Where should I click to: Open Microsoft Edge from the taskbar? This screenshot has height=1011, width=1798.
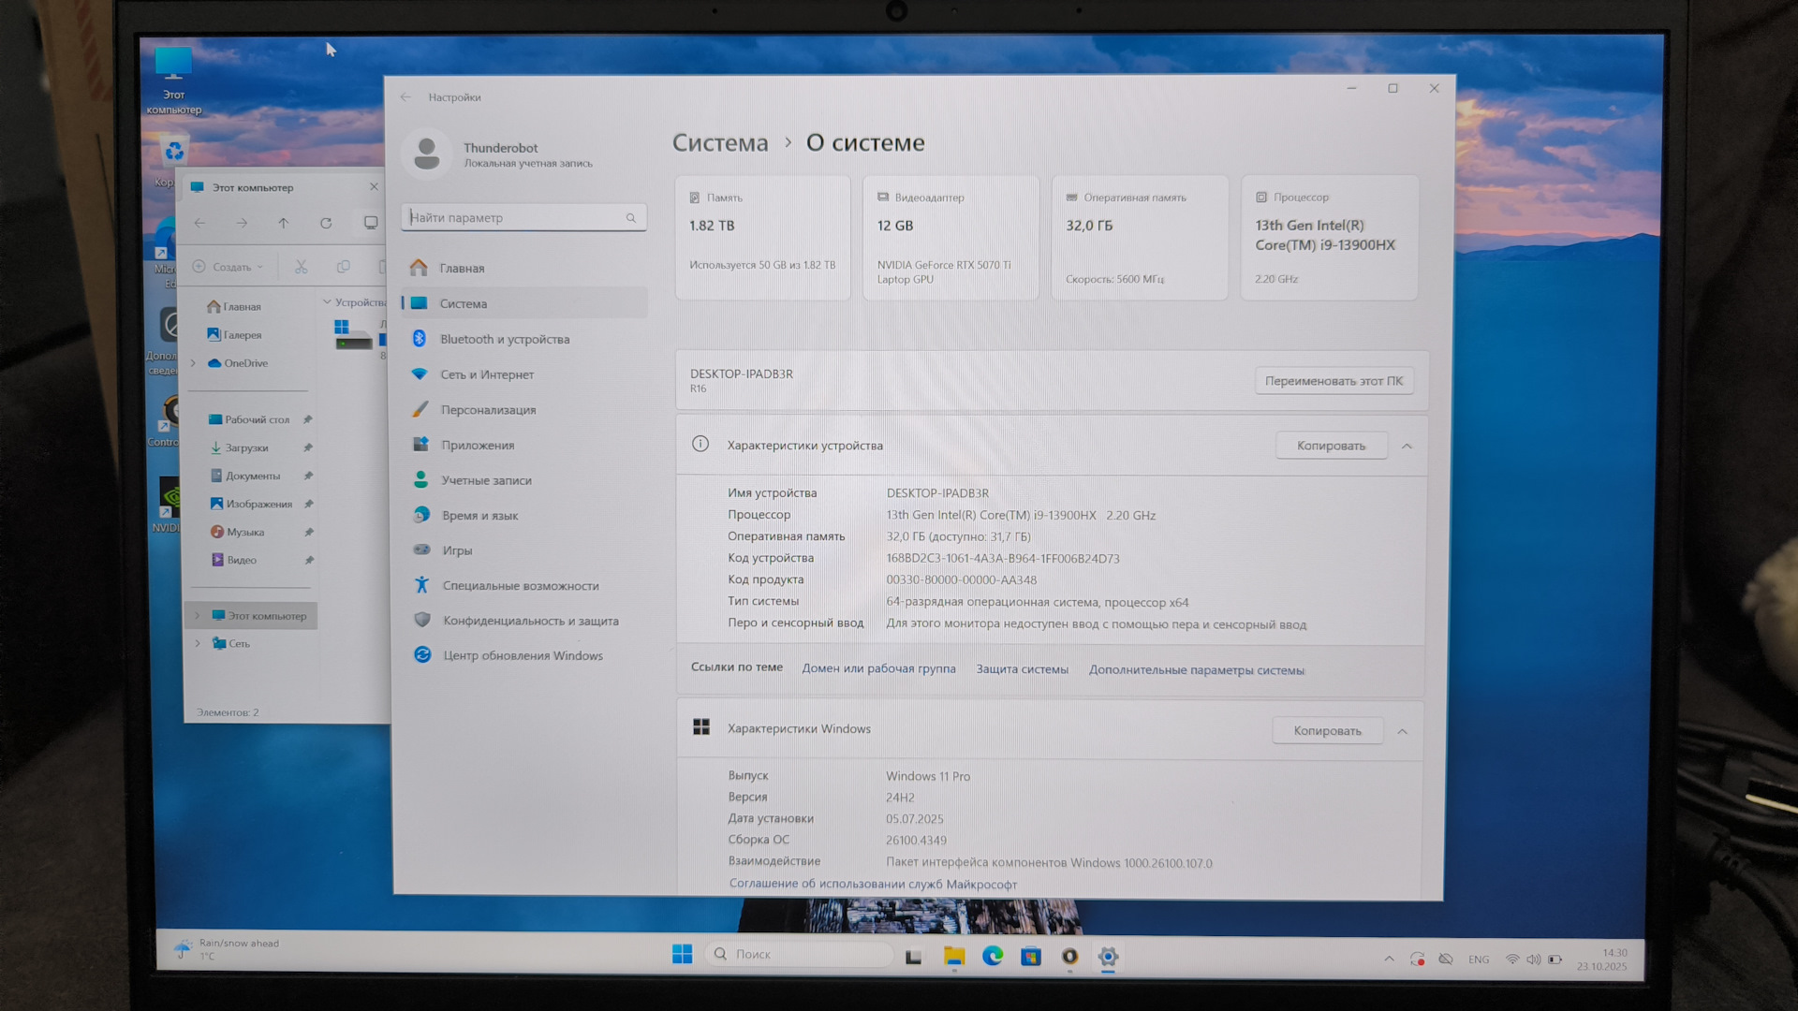tap(993, 956)
